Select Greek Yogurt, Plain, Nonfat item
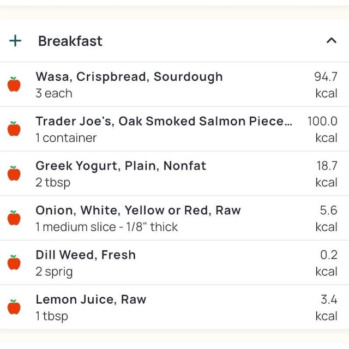The height and width of the screenshot is (349, 349). [121, 166]
